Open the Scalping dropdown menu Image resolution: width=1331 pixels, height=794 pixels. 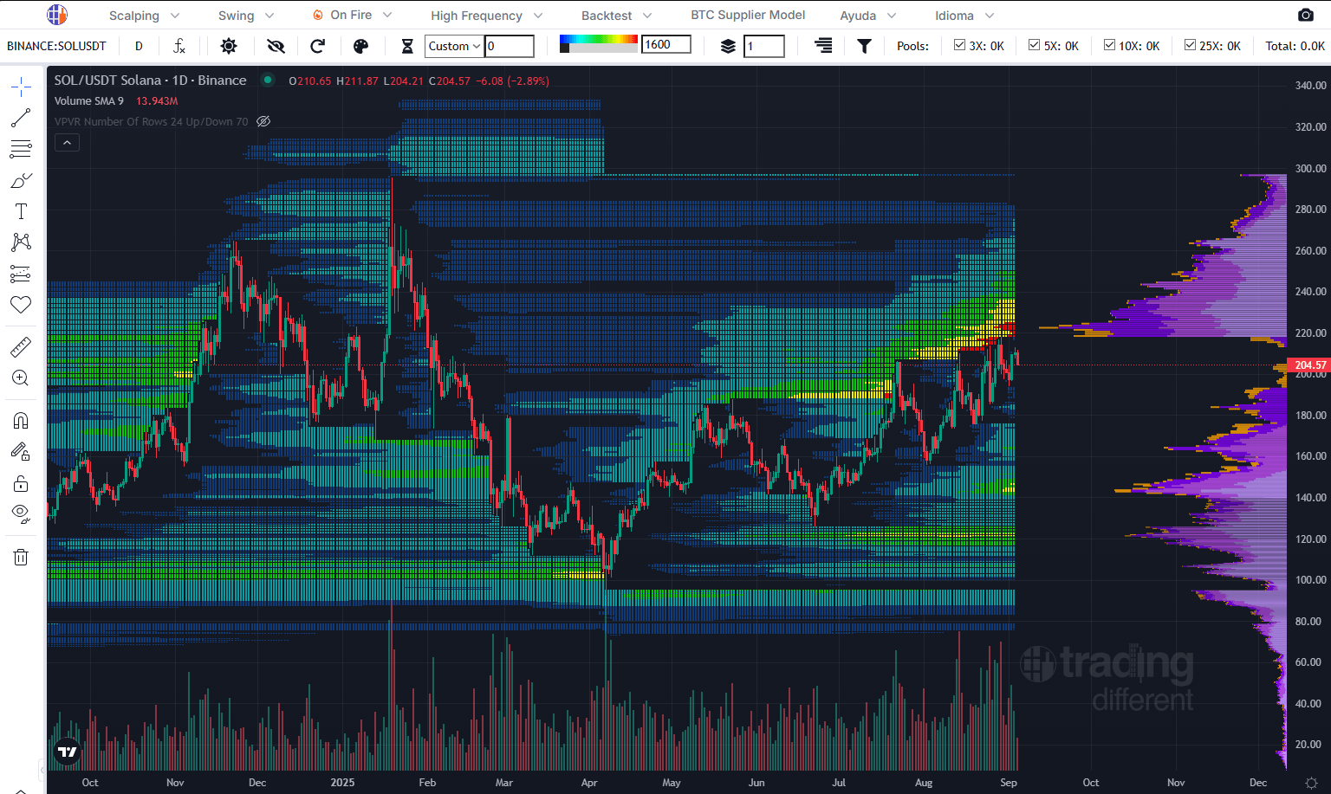pyautogui.click(x=145, y=16)
